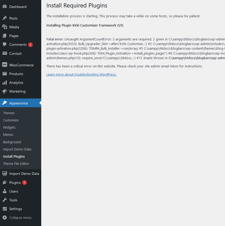The width and height of the screenshot is (225, 226).
Task: Open the Themes submenu item
Action: coord(9,113)
